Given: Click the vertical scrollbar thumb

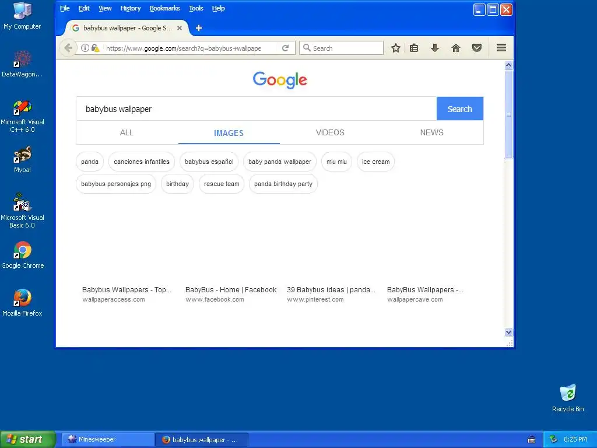Looking at the screenshot, I should coord(508,114).
